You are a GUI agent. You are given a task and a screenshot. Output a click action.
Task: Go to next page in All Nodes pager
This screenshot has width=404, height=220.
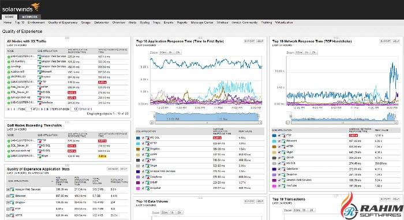point(42,109)
